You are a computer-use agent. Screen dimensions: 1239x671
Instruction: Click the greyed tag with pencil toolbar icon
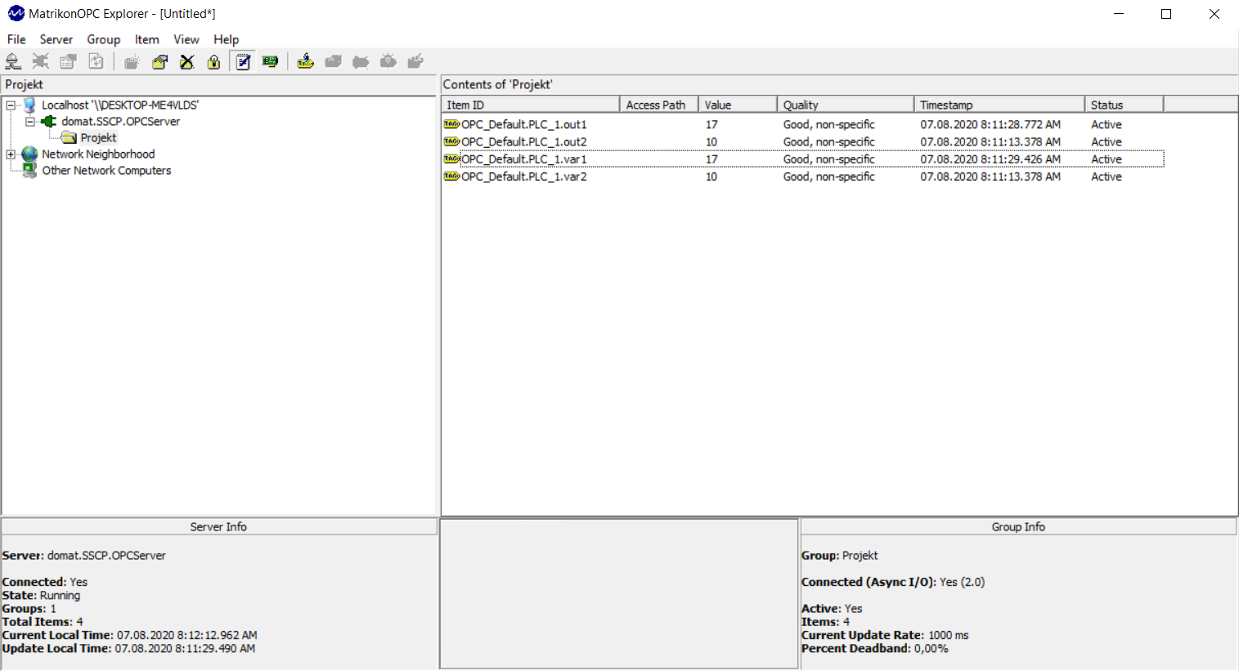pos(415,61)
